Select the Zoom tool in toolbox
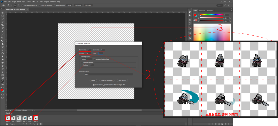The width and height of the screenshot is (278, 126). [x=2, y=81]
